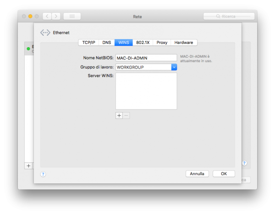Open the Proxy tab

tap(162, 43)
